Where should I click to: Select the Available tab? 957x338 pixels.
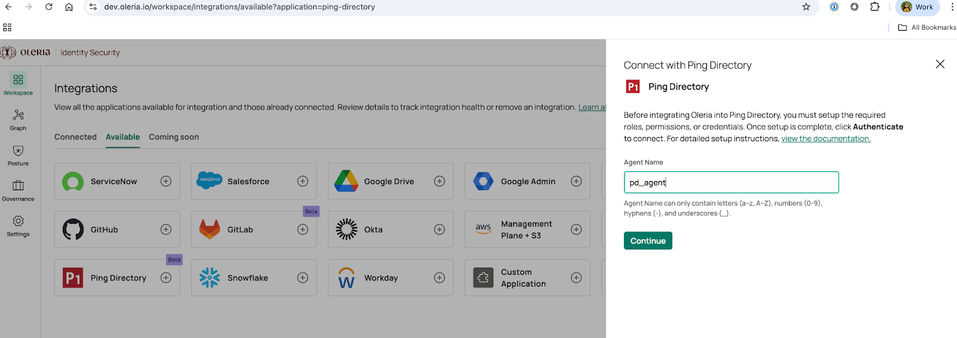123,137
